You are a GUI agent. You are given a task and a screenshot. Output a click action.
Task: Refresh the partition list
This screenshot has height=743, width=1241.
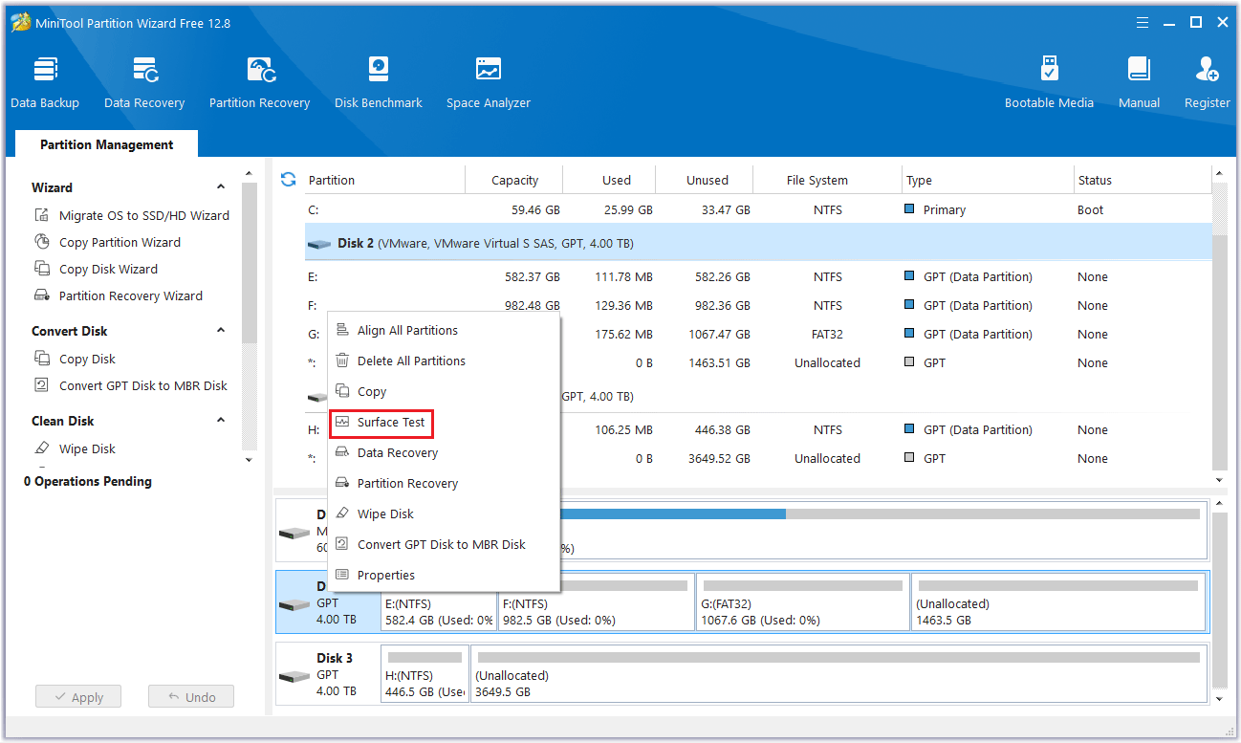click(288, 179)
